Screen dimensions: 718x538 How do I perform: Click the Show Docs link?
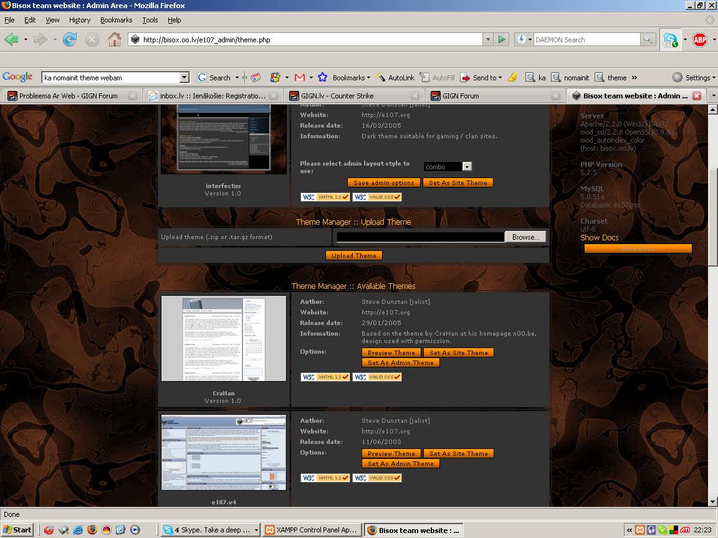click(599, 237)
